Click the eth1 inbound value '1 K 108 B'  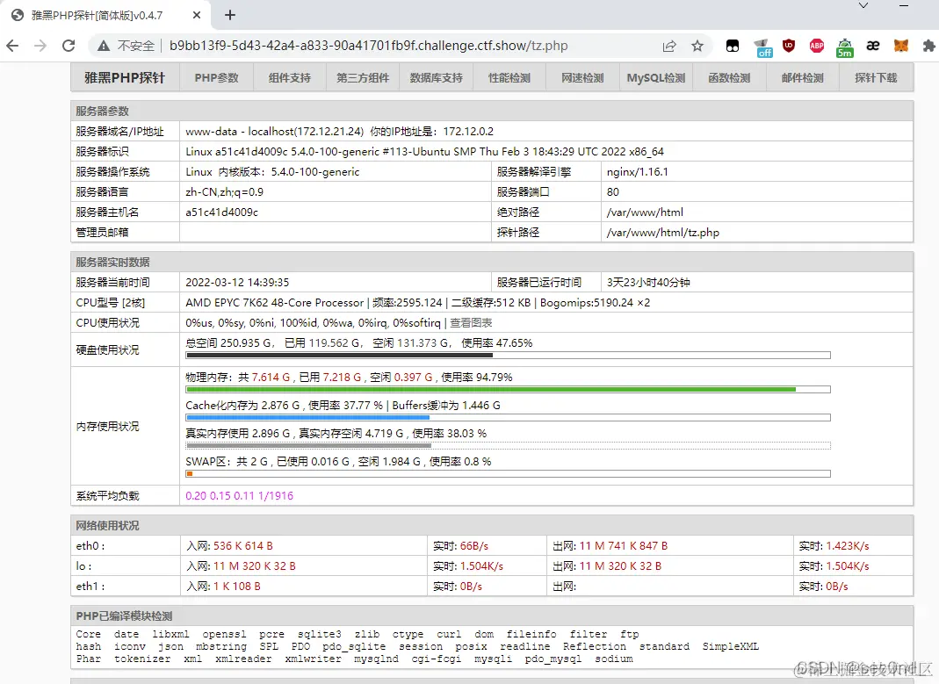(x=236, y=587)
